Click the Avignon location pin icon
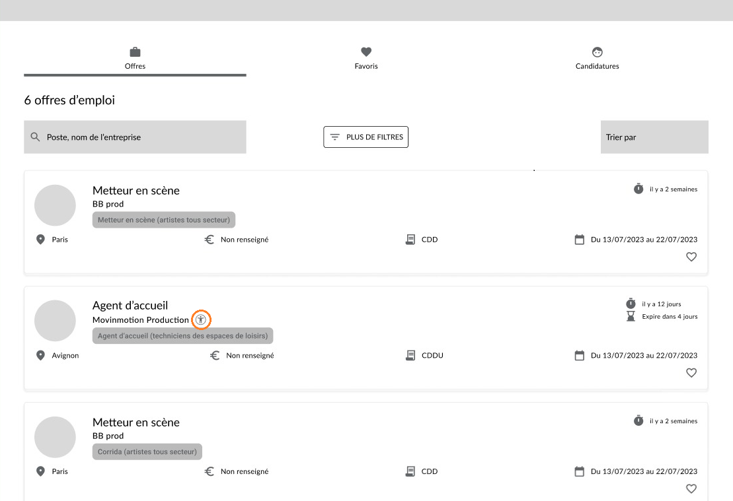The height and width of the screenshot is (501, 733). 41,355
